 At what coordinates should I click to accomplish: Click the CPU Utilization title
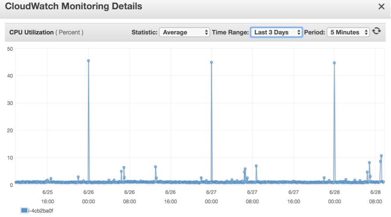point(31,33)
